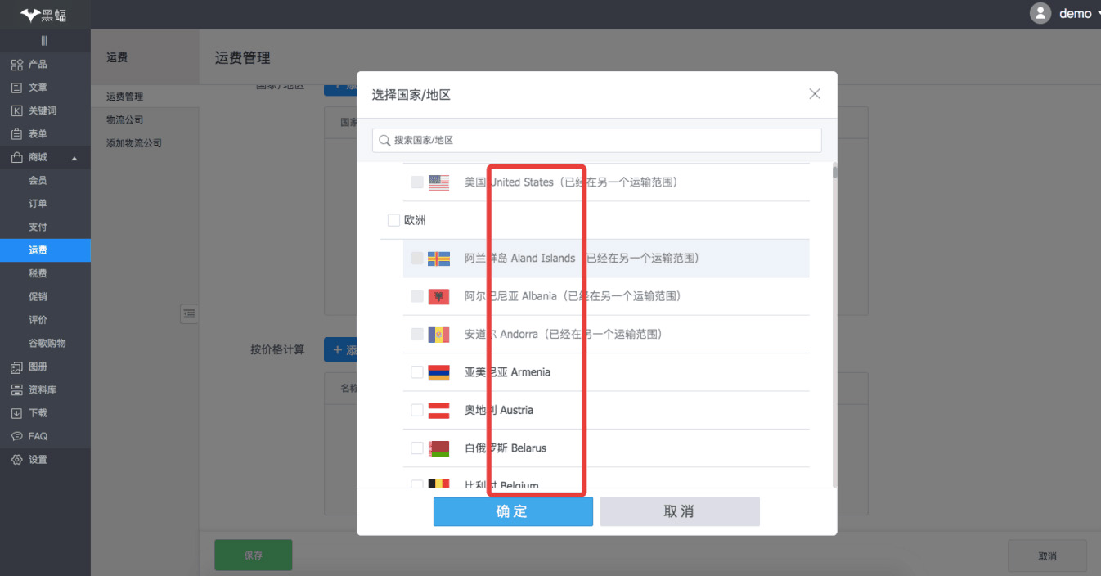Cancel the dialog with 取消 button

pos(679,511)
